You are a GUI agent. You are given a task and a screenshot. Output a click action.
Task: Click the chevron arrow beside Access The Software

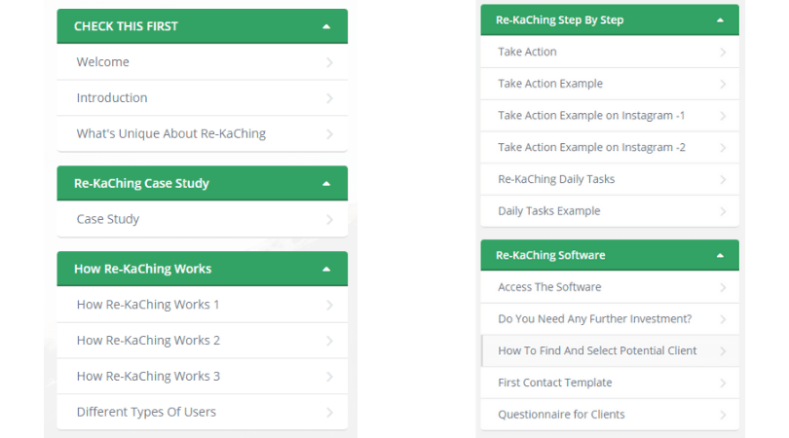click(723, 288)
